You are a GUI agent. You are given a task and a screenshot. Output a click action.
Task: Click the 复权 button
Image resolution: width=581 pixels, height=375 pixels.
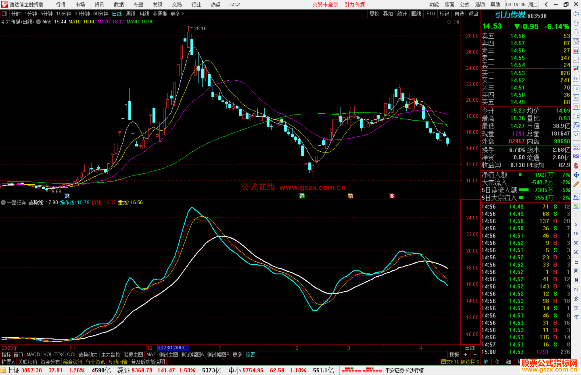click(x=374, y=14)
